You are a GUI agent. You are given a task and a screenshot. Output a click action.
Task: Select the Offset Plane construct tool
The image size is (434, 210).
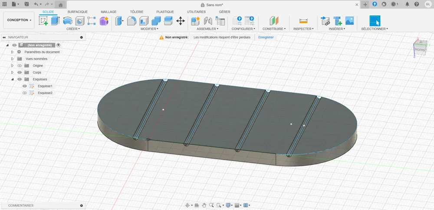coord(274,21)
